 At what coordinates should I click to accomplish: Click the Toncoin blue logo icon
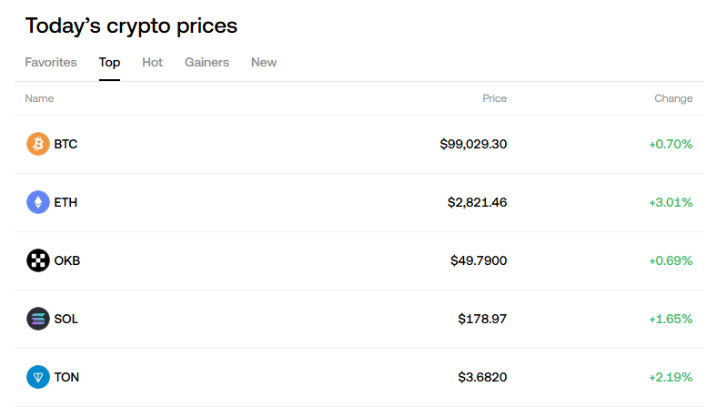coord(38,377)
